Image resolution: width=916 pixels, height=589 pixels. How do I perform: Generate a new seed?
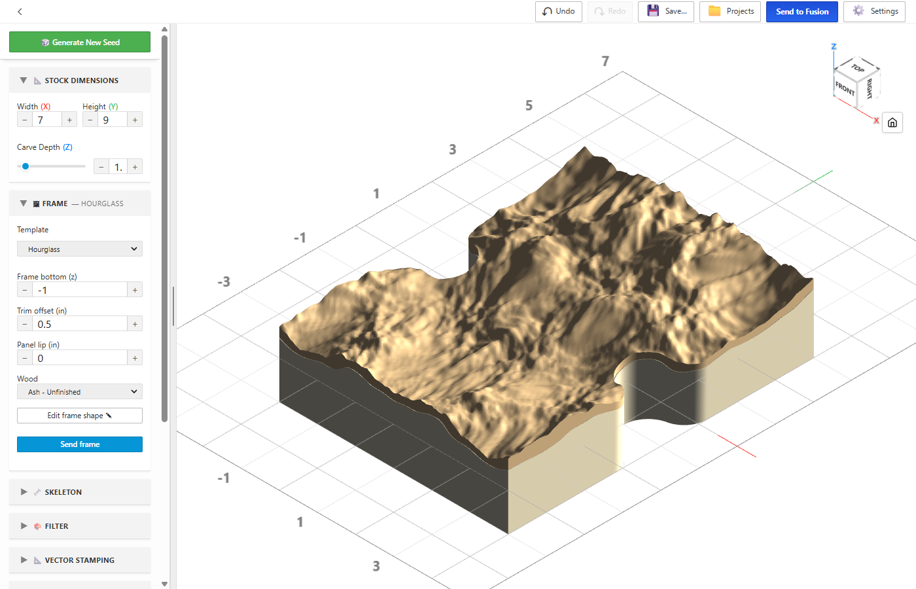click(80, 42)
